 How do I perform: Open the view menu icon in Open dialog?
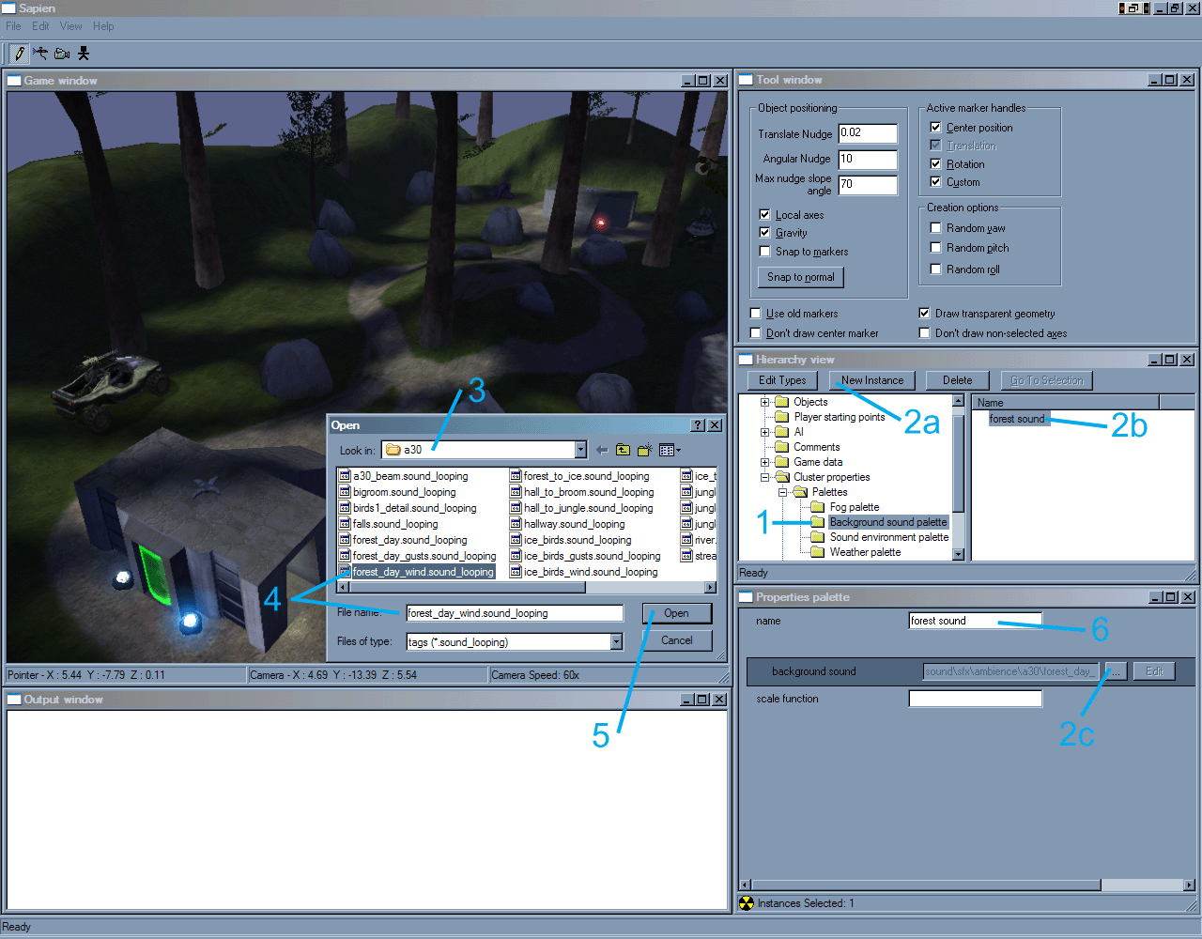(x=670, y=450)
